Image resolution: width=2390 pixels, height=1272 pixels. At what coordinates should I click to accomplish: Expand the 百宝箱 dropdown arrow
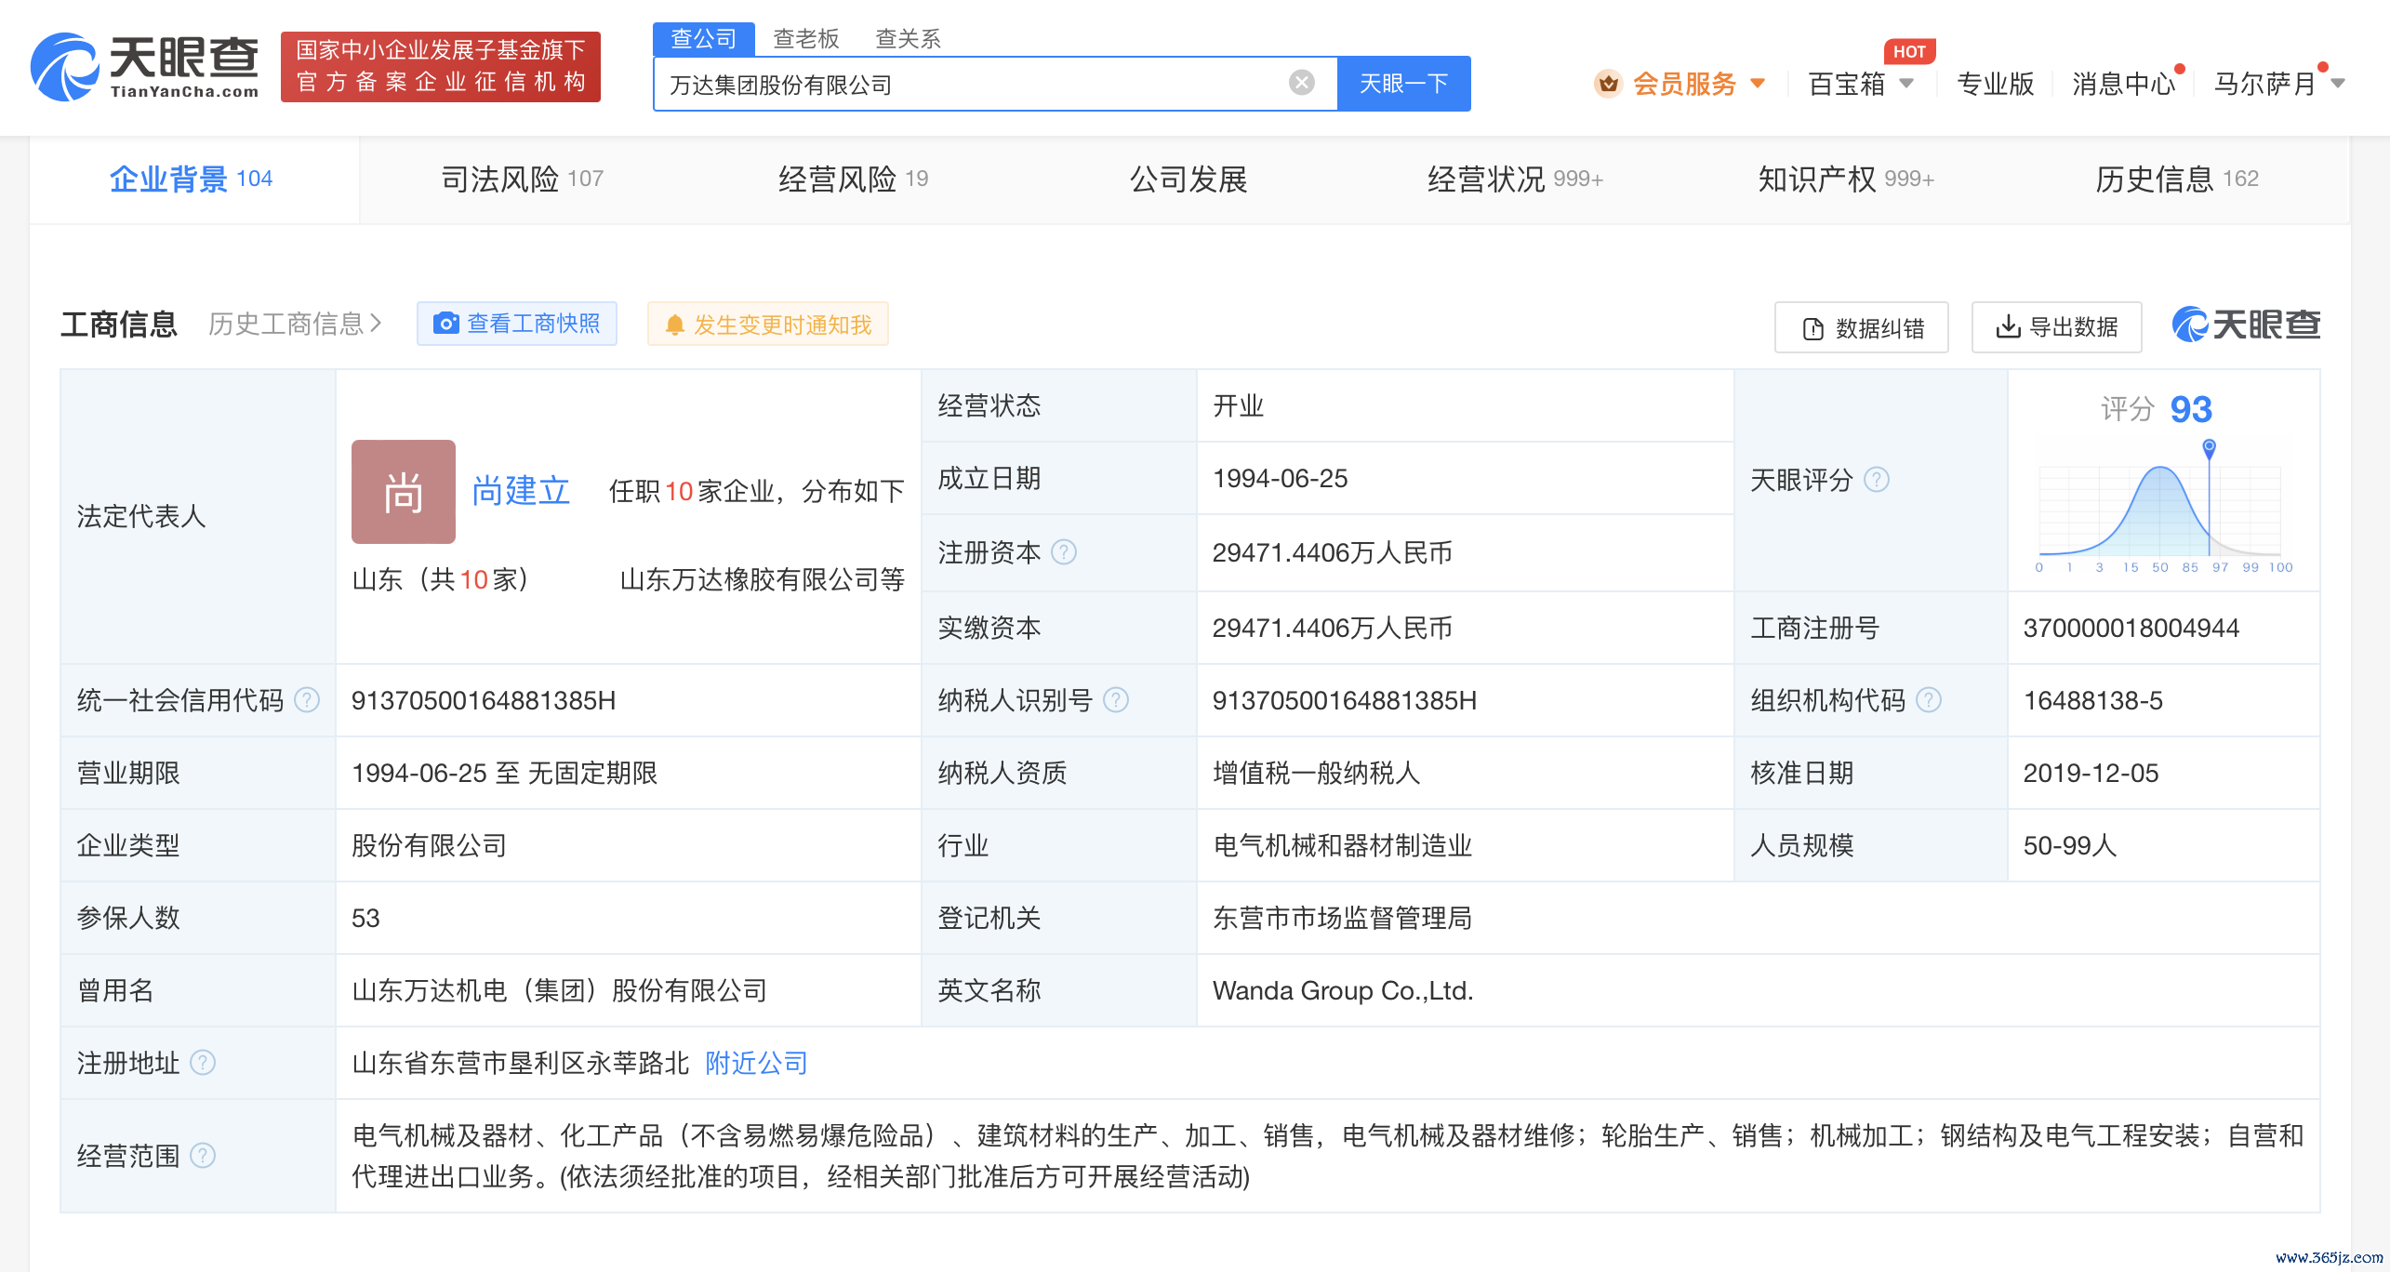[1906, 84]
